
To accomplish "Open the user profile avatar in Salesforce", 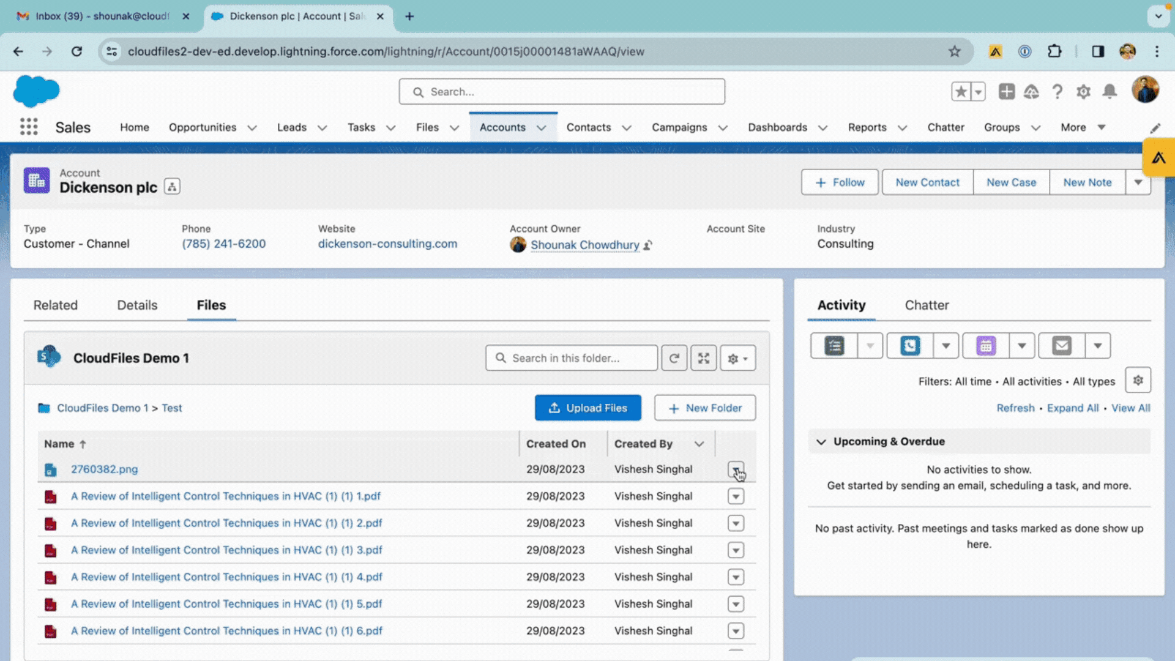I will [1145, 91].
